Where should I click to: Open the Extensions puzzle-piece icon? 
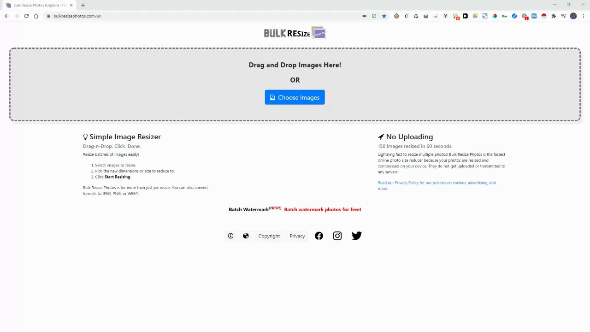click(x=554, y=16)
